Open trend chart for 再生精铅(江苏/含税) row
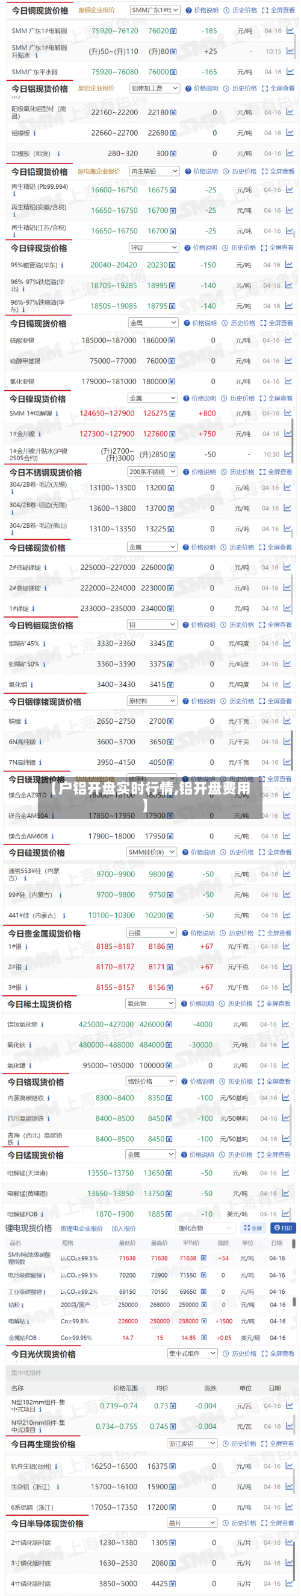 tap(289, 230)
